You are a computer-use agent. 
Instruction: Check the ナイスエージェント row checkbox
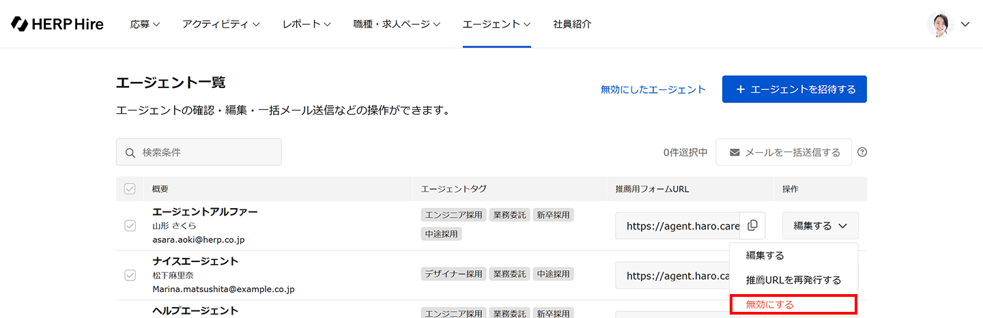(130, 275)
